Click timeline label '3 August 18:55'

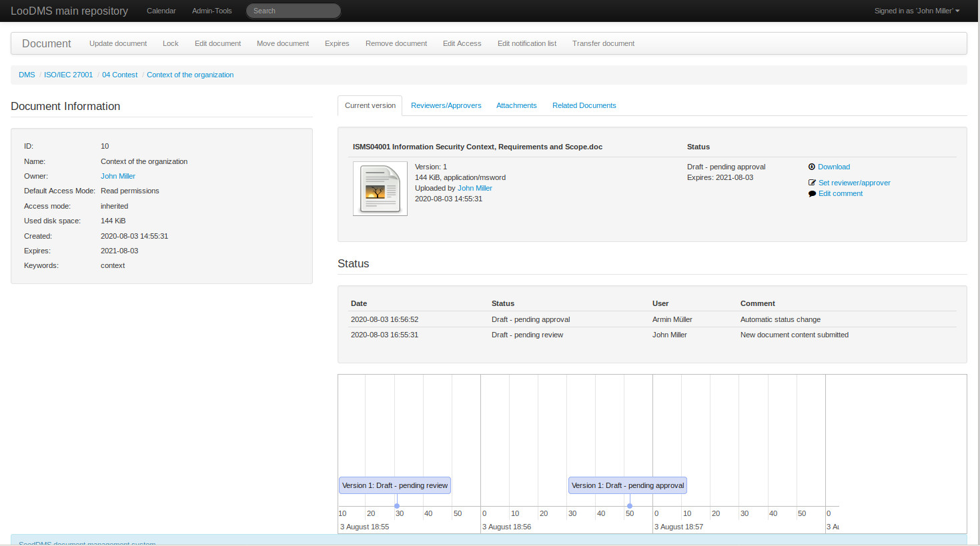365,527
